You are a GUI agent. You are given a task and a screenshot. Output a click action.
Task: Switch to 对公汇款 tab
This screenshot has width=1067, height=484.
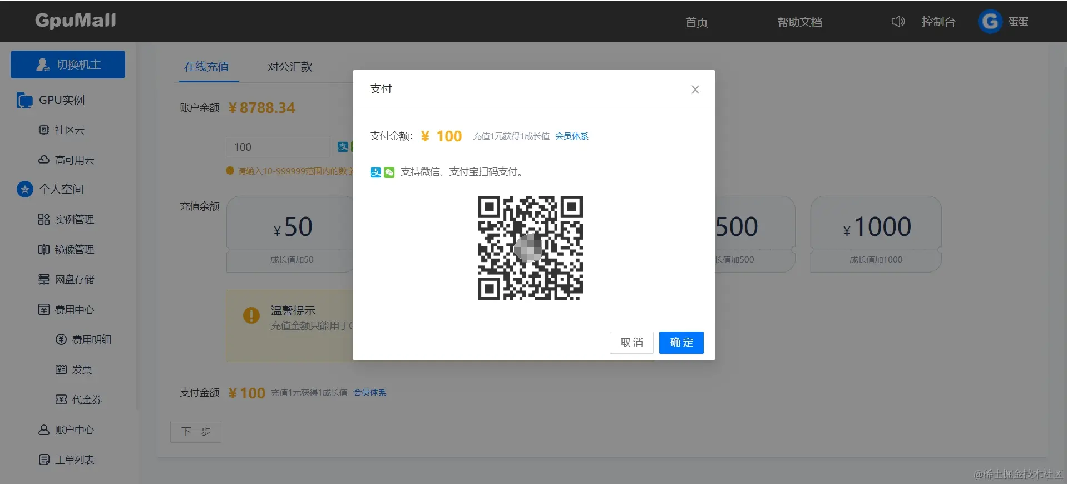point(290,67)
